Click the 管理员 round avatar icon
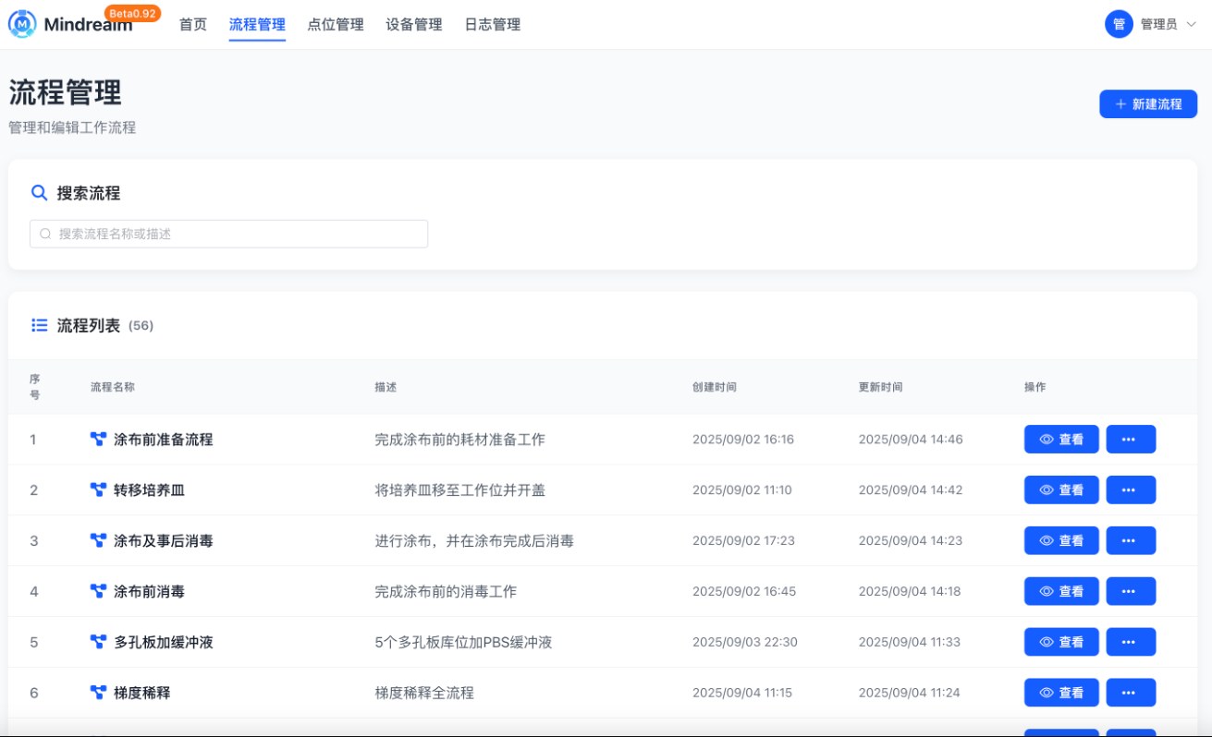The image size is (1212, 737). (1119, 24)
